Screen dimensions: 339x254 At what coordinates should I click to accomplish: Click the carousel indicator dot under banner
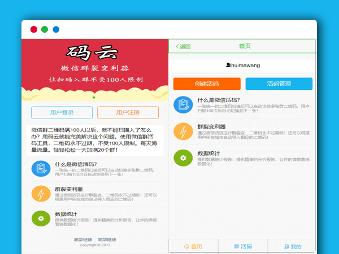pos(94,98)
